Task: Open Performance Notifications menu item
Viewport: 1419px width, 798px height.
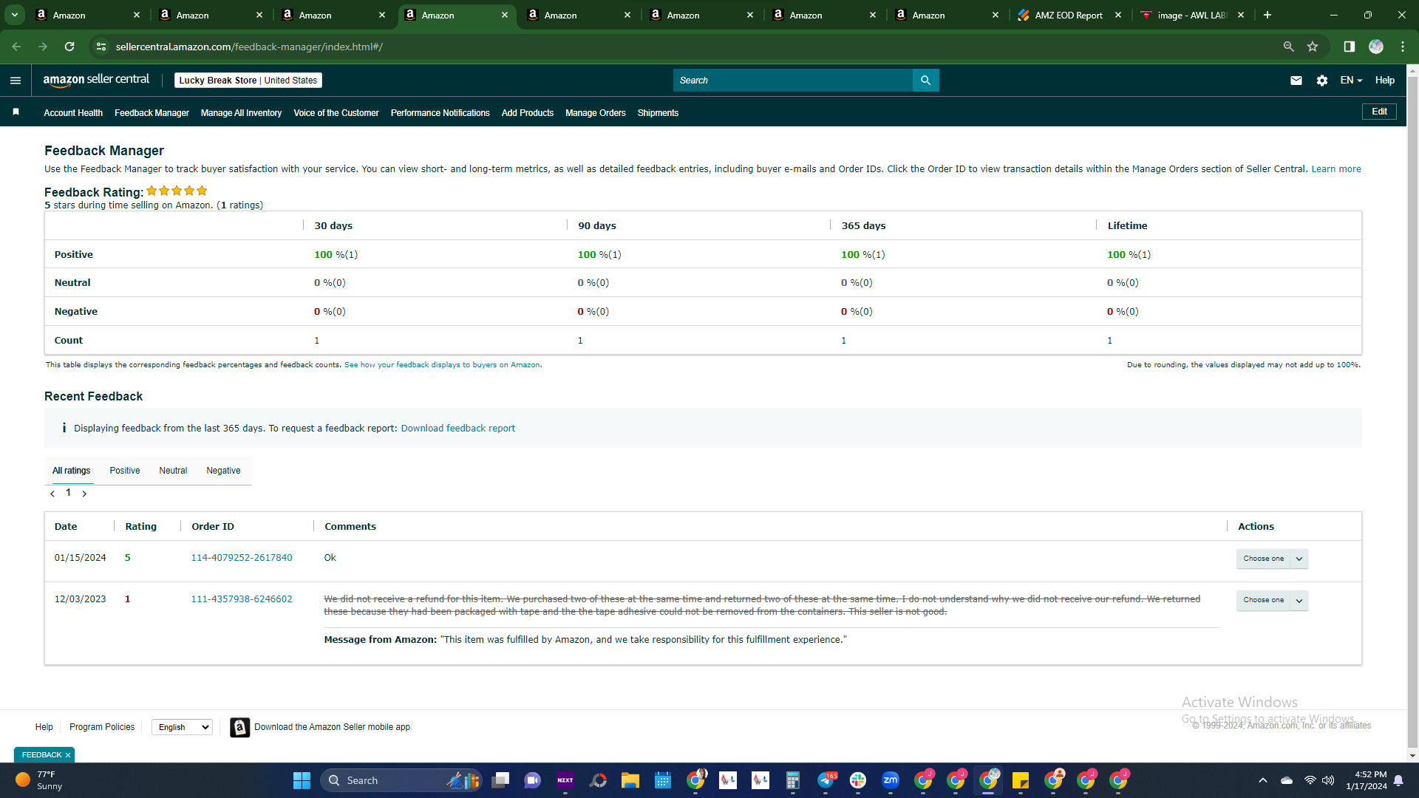Action: [440, 113]
